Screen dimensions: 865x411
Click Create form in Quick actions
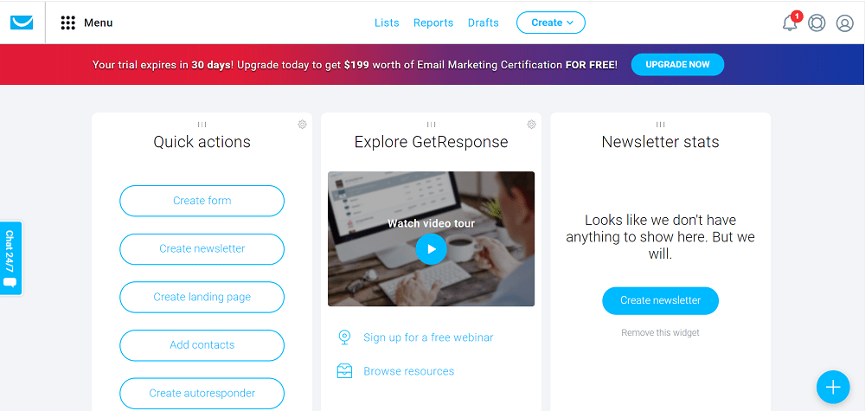(x=202, y=201)
